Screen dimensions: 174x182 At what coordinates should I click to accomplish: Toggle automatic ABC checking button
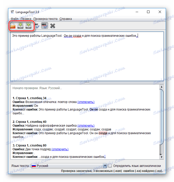point(45,26)
